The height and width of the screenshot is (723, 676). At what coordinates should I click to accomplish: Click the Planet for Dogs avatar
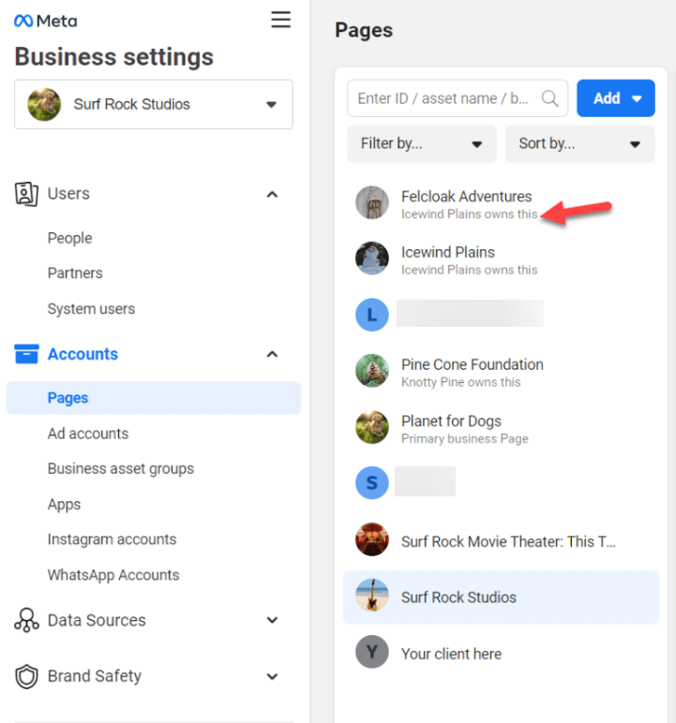(371, 427)
